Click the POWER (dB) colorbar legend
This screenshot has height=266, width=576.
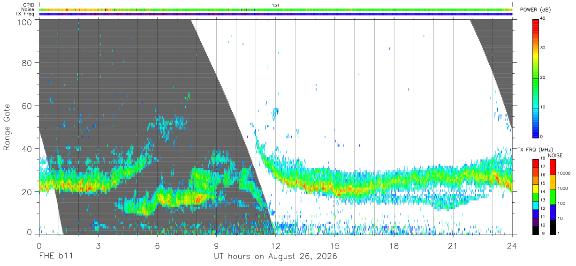[x=535, y=77]
